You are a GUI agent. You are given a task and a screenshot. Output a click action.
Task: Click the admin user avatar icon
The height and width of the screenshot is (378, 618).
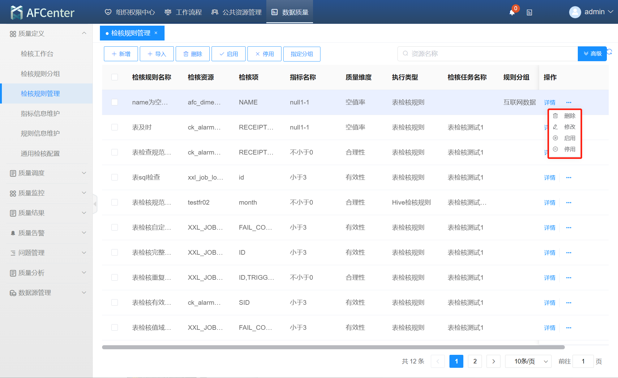tap(575, 12)
